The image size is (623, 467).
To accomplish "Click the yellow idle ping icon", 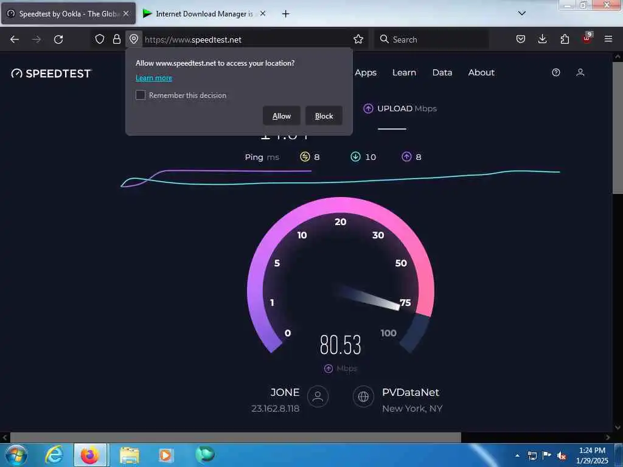I will click(305, 157).
